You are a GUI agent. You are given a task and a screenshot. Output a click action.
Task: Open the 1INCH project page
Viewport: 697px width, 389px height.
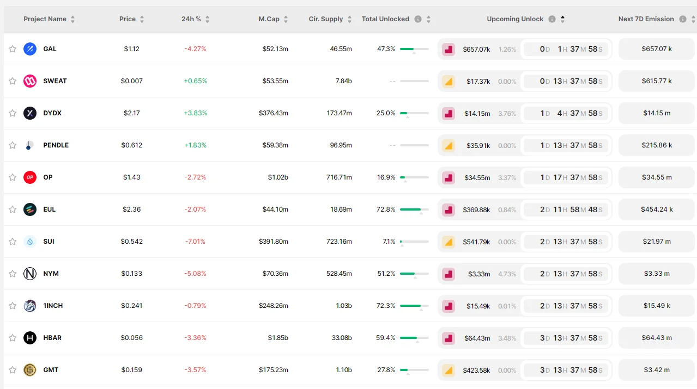[x=53, y=306]
